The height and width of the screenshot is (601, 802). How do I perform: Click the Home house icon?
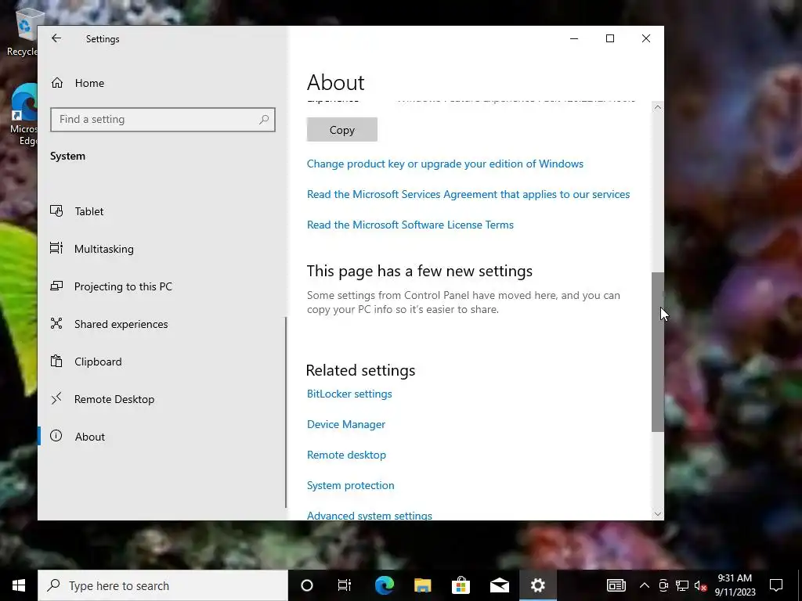[x=56, y=83]
